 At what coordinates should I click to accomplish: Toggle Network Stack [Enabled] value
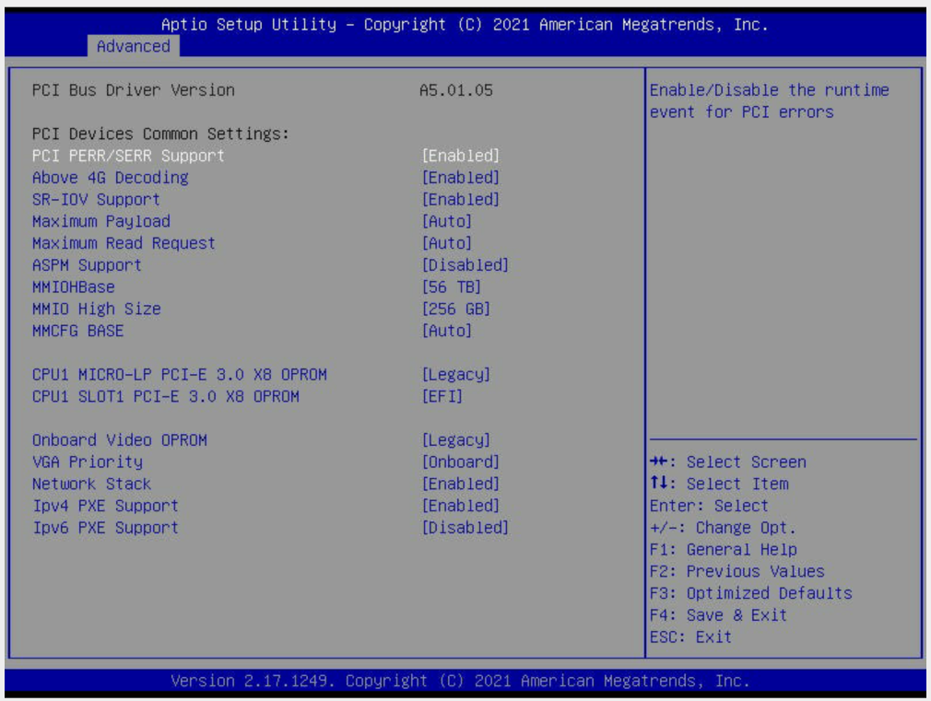point(460,484)
